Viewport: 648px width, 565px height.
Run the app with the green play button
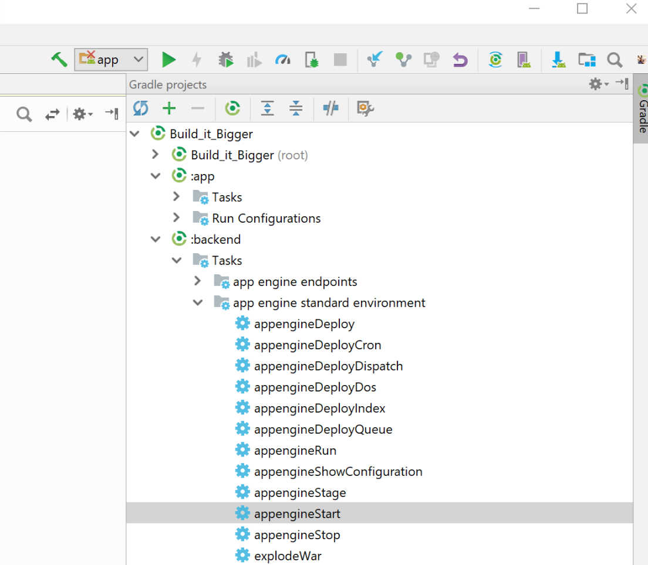coord(168,59)
